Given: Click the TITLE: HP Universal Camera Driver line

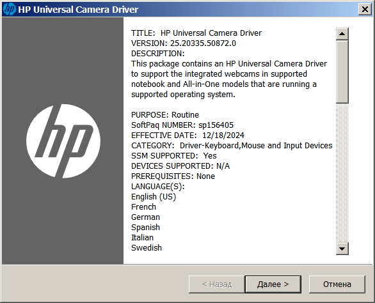Looking at the screenshot, I should point(196,33).
